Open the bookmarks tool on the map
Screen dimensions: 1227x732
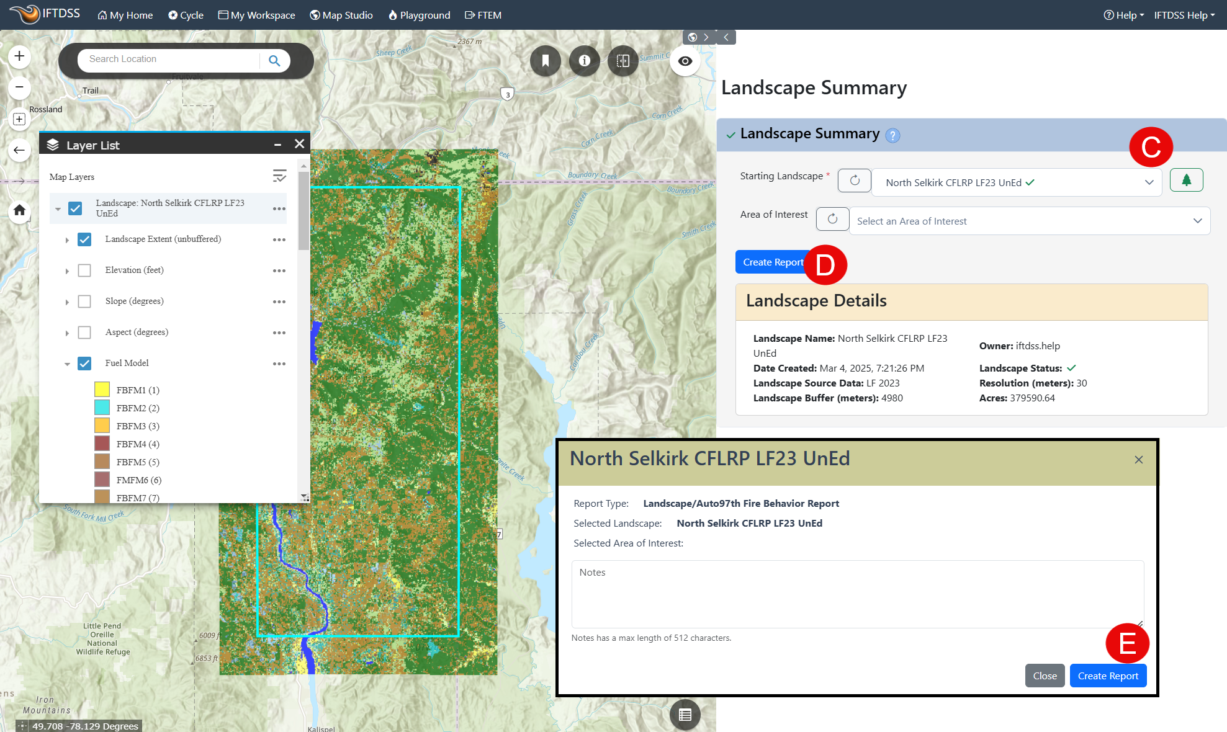tap(545, 61)
